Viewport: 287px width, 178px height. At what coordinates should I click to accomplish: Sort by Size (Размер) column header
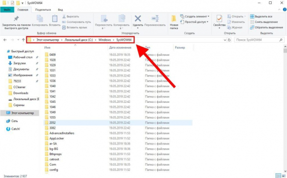click(x=180, y=48)
